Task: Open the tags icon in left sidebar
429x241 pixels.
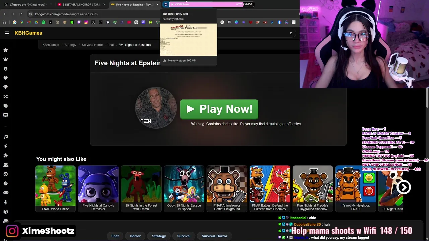Action: click(6, 106)
